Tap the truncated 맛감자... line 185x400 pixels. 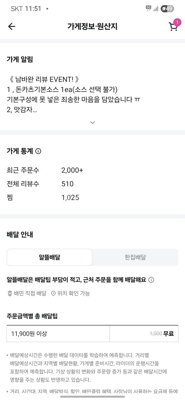click(x=22, y=111)
